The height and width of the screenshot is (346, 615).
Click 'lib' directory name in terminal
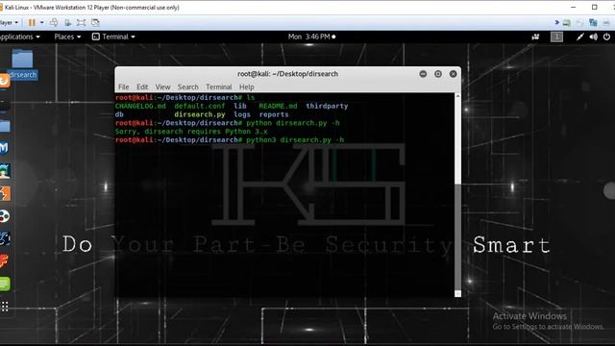pos(240,106)
